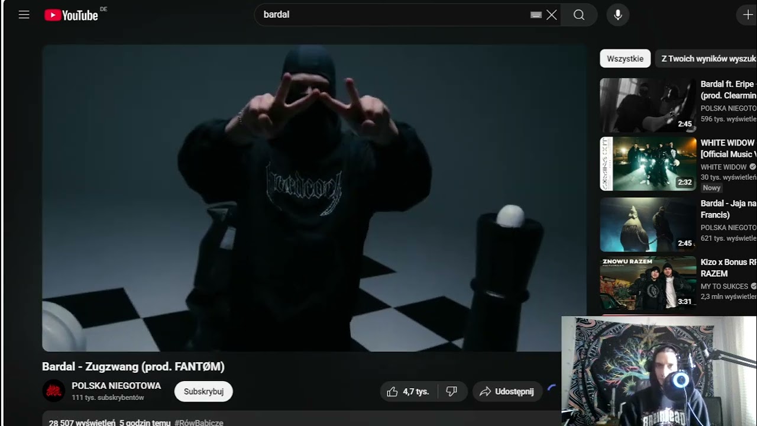The image size is (757, 426).
Task: Like the video showing 4,7 tys.
Action: click(408, 391)
